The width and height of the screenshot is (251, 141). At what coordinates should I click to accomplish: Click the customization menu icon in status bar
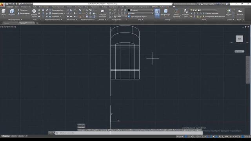(x=249, y=137)
